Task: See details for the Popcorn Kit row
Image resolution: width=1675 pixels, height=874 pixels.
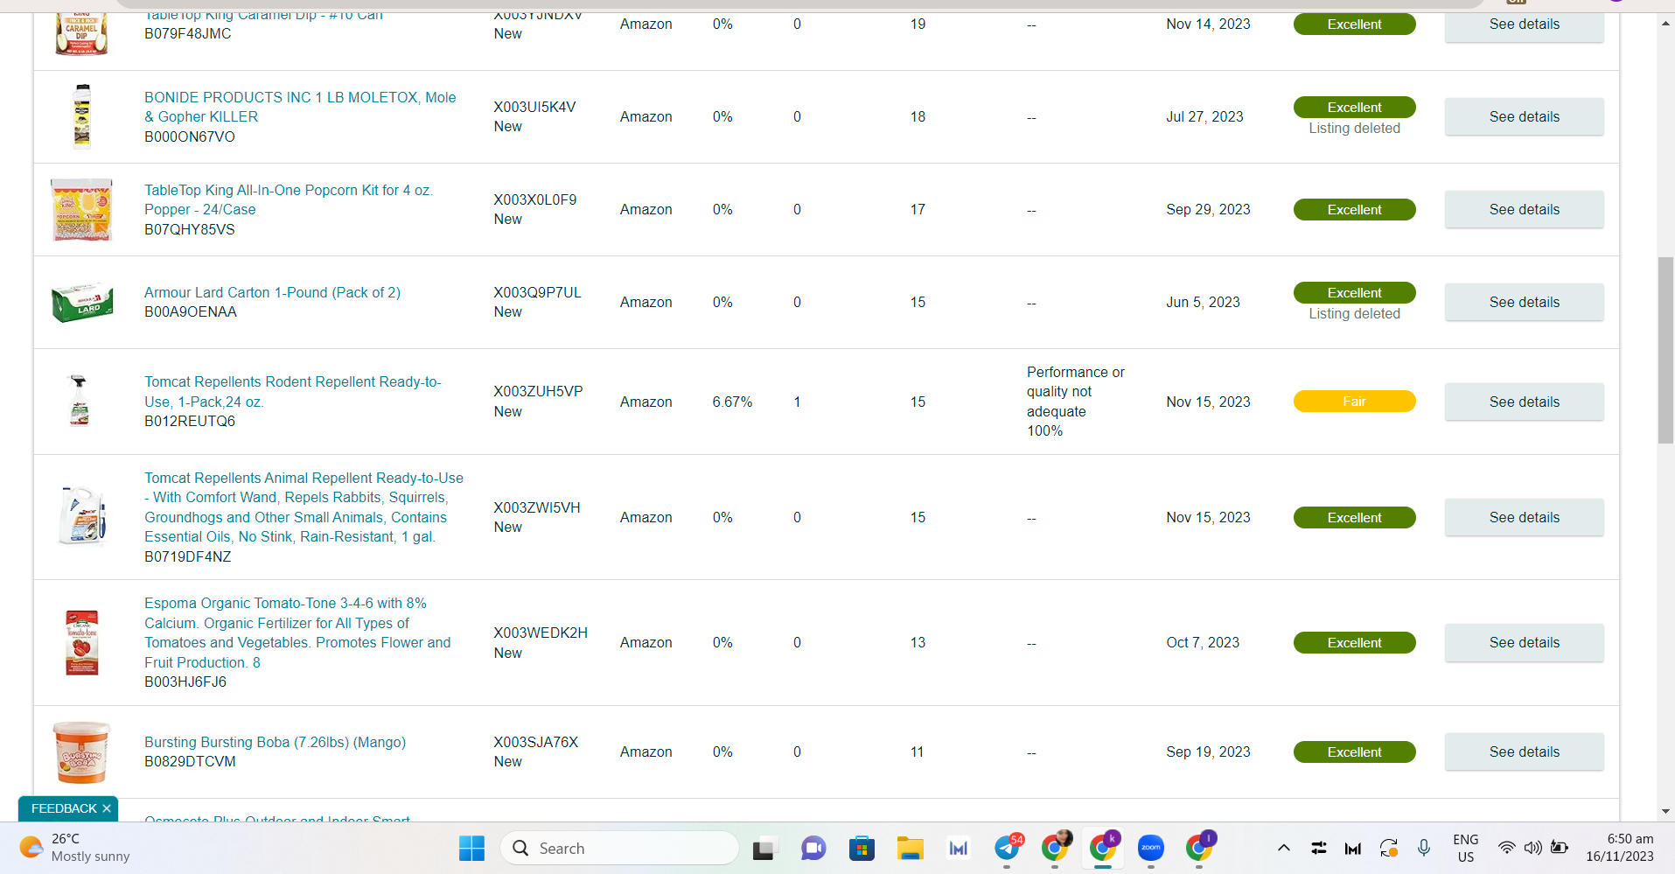Action: pos(1524,209)
